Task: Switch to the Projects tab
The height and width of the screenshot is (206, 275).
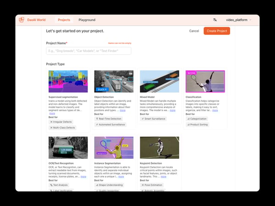Action: (x=64, y=20)
